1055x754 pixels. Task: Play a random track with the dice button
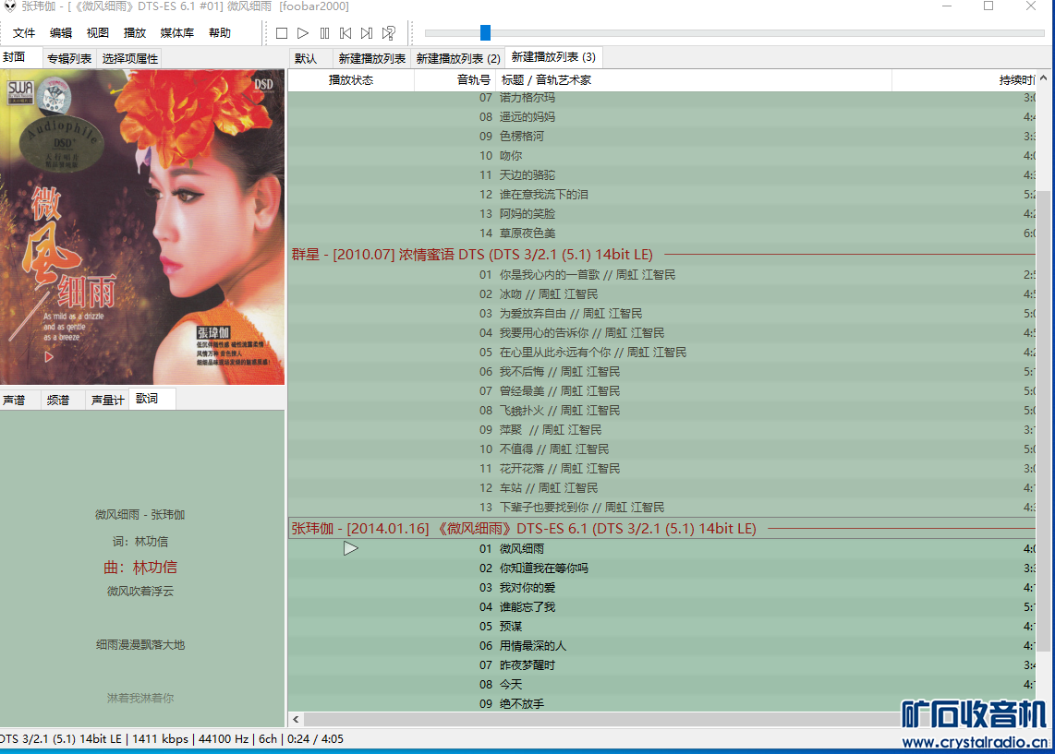pyautogui.click(x=389, y=33)
